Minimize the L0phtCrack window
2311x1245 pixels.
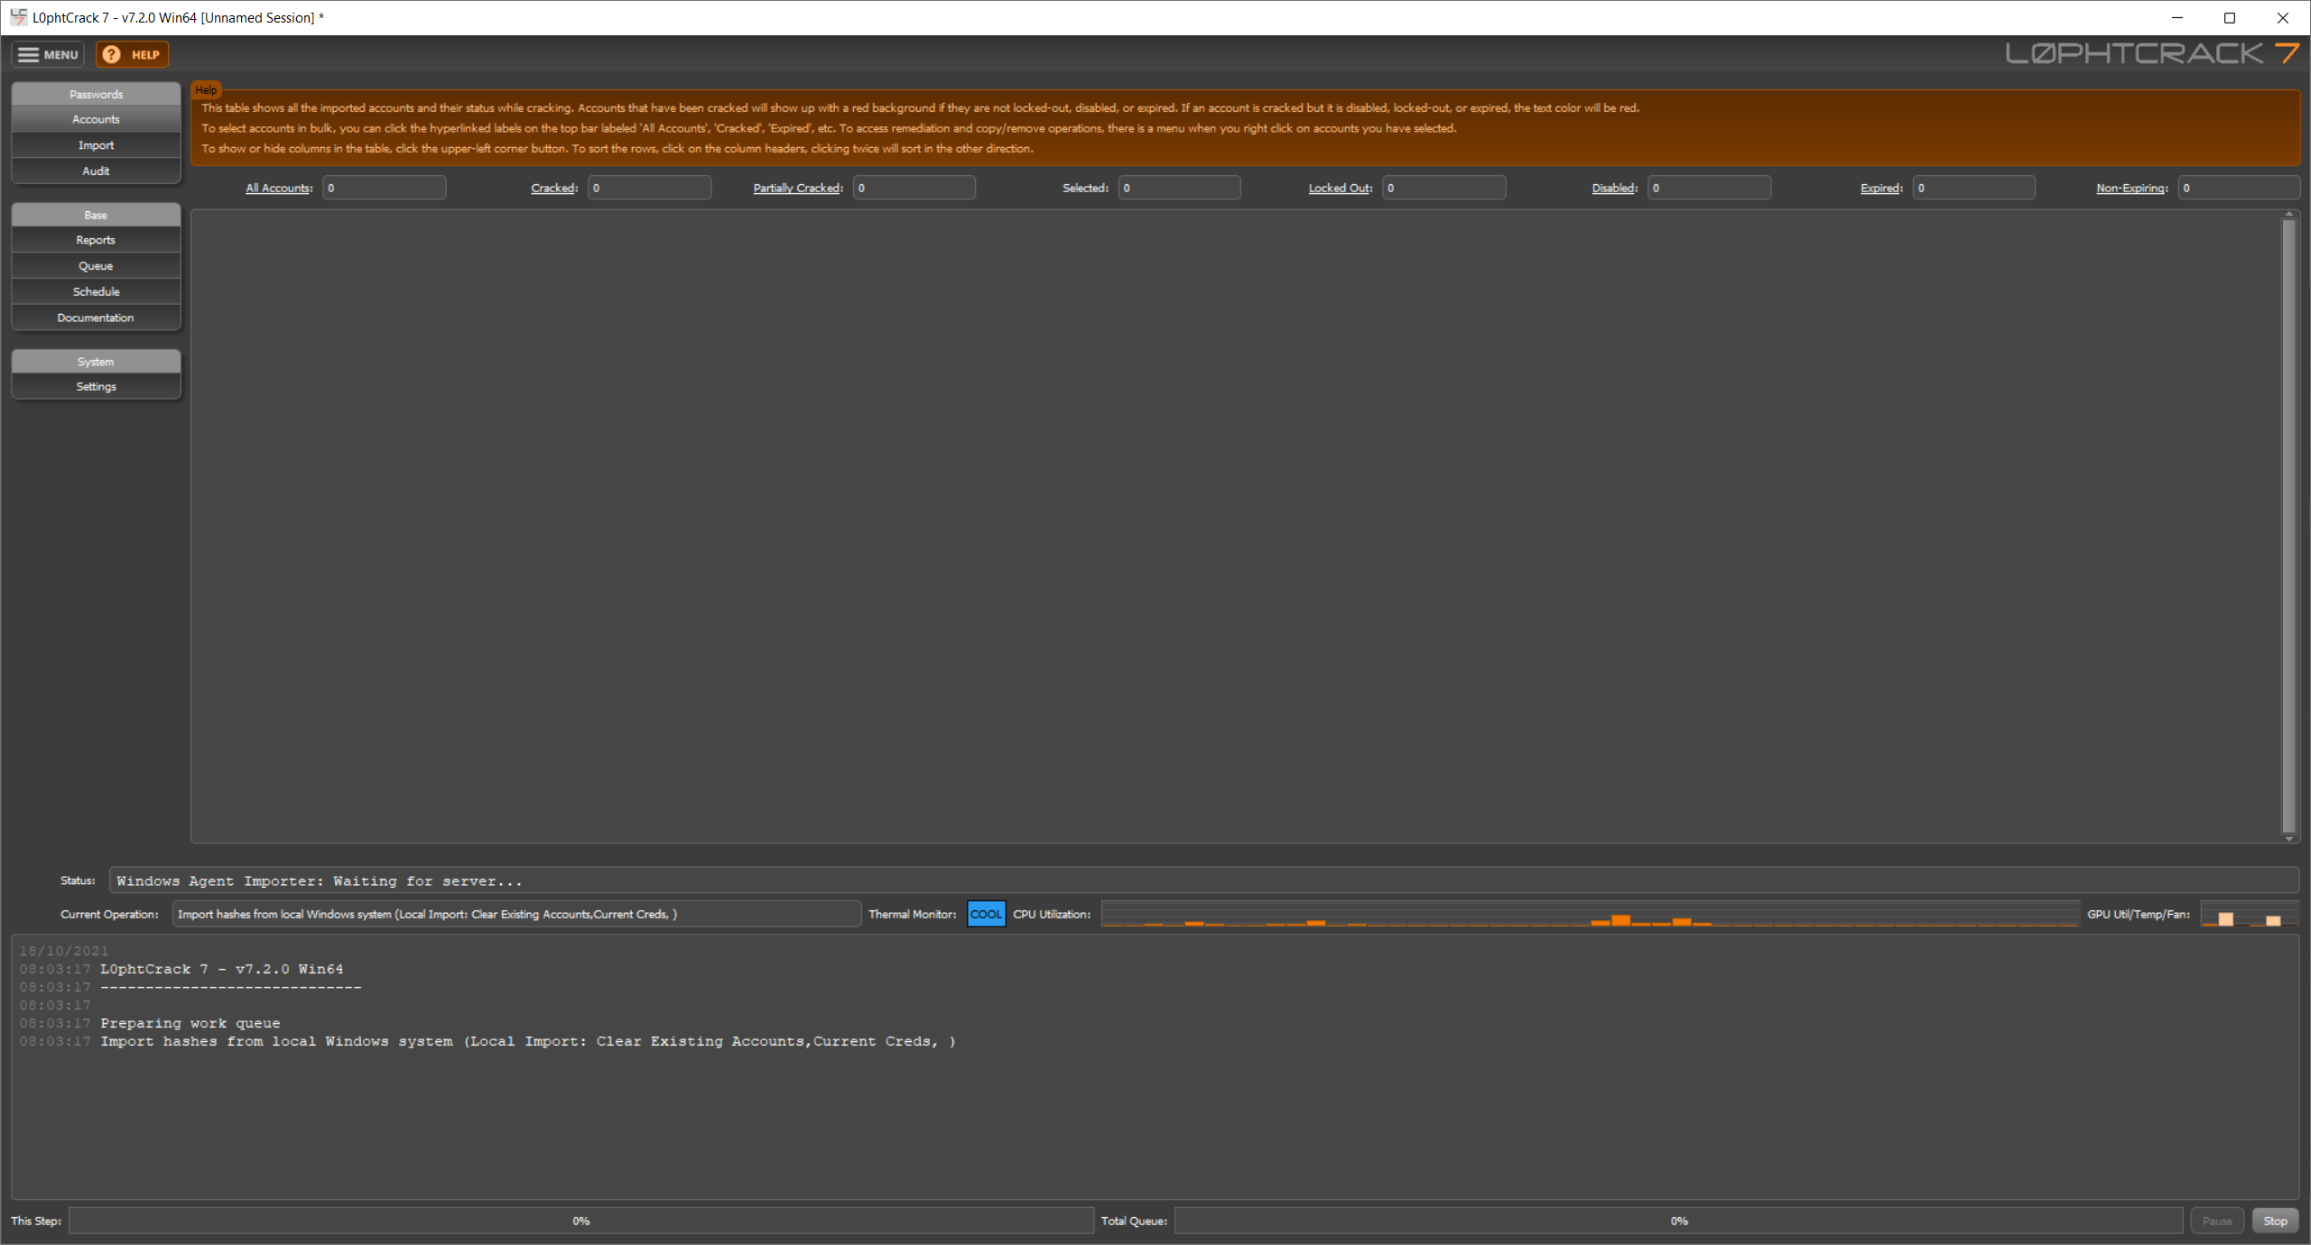2177,17
